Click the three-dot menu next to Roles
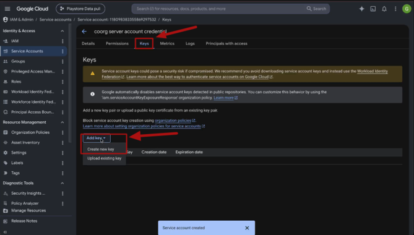This screenshot has width=414, height=235. coord(63,82)
